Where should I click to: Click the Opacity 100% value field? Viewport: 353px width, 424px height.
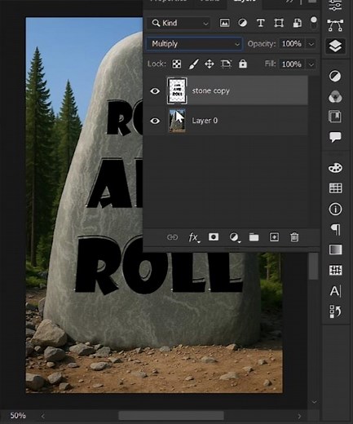coord(292,44)
